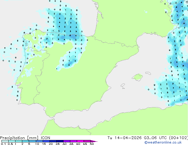Click the '(00+102)' forecast offset text
Screen dimensions: 188x145
coord(179,138)
